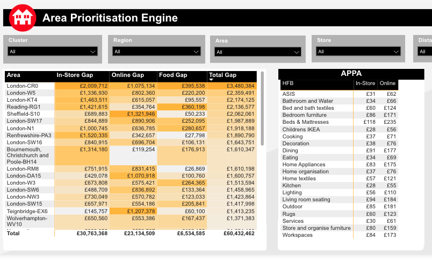Screen dimensions: 432x260
Task: Select the Kitchen row
Action: [x=339, y=186]
